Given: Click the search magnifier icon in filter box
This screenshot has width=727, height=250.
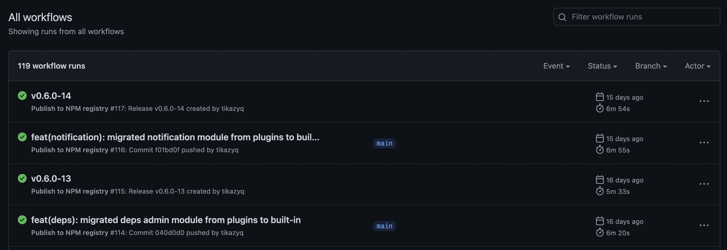Looking at the screenshot, I should pos(562,17).
